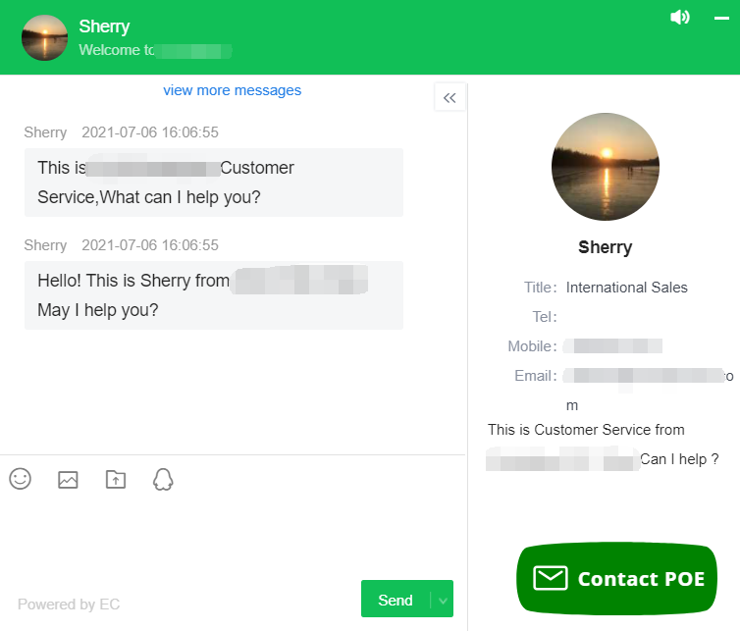This screenshot has height=631, width=740.
Task: Select the 'What can I help you?' message
Action: pos(213,183)
